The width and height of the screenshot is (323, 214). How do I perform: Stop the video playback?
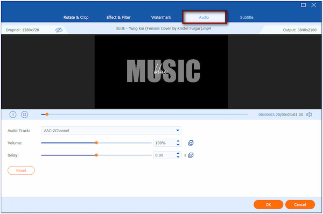coord(25,115)
